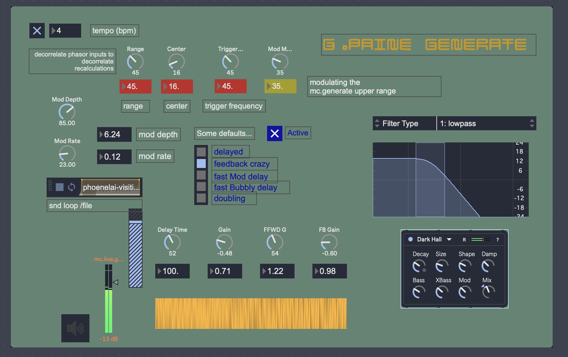This screenshot has height=357, width=568.
Task: Click the Filter Type label stepper arrows
Action: (x=377, y=124)
